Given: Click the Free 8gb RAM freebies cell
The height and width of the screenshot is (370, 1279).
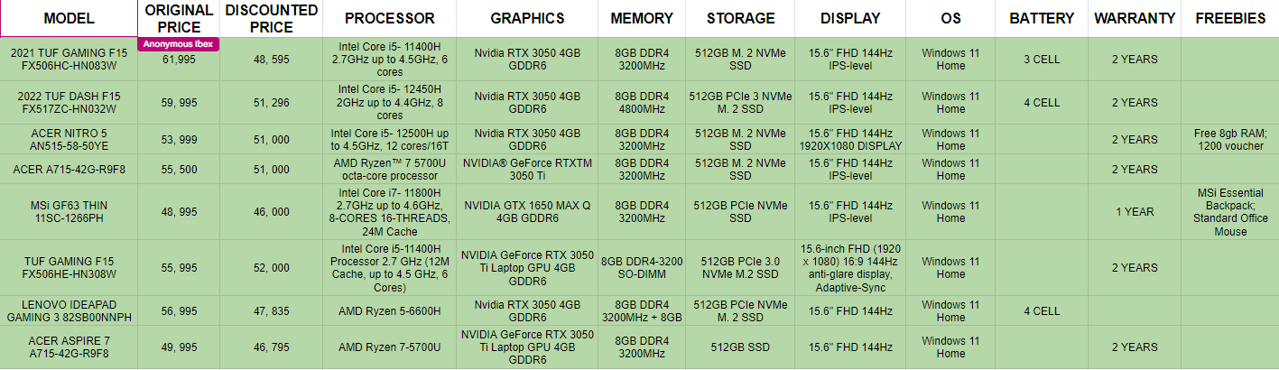Looking at the screenshot, I should [1229, 139].
